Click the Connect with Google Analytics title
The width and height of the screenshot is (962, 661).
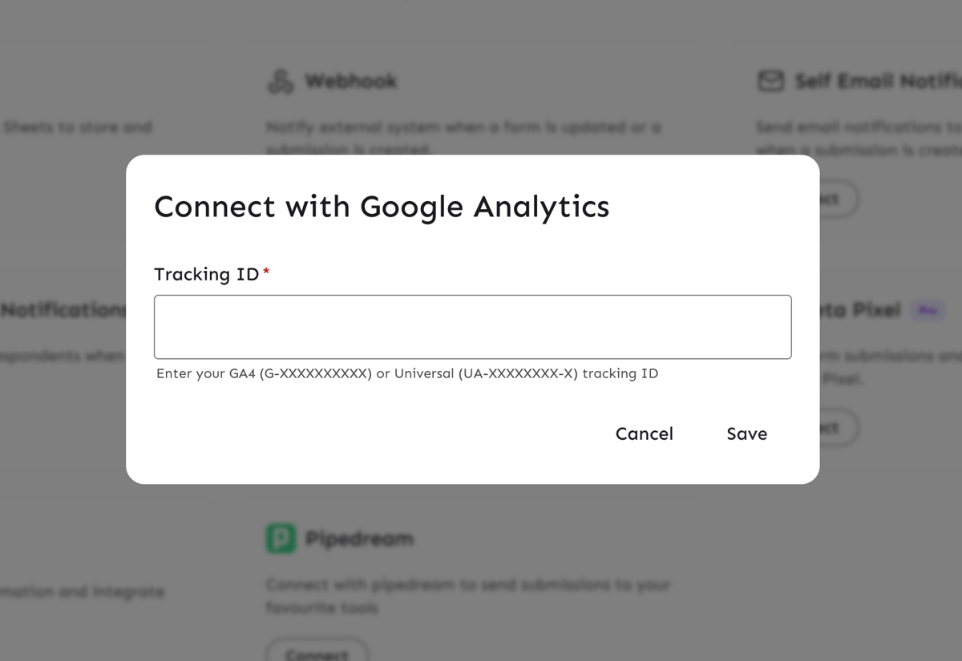click(382, 207)
